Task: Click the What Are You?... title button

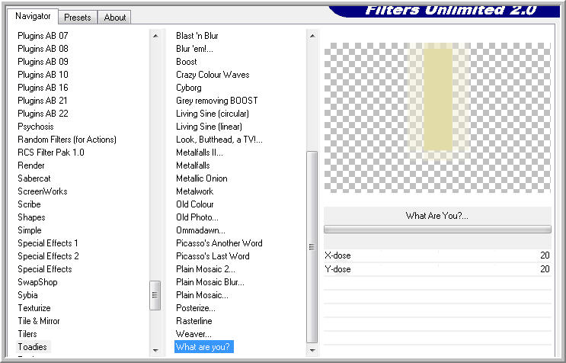Action: pos(437,216)
